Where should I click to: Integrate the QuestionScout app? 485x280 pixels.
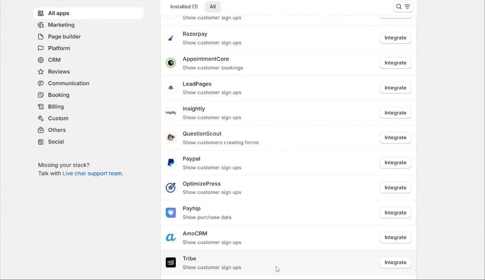[395, 137]
